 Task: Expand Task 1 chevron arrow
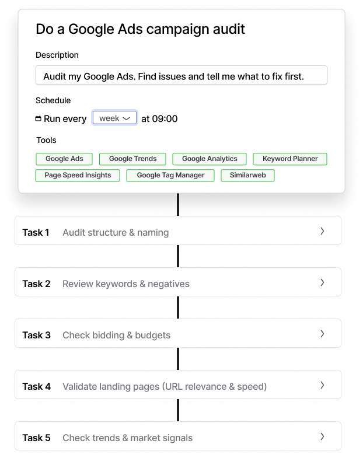click(322, 232)
